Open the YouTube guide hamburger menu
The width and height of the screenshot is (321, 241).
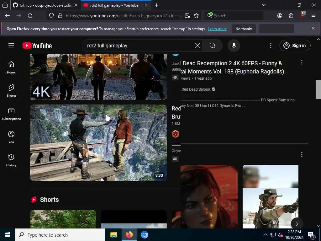[11, 45]
